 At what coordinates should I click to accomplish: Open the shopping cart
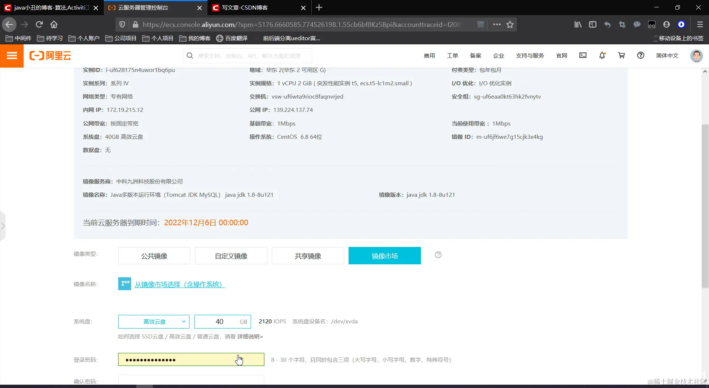[x=621, y=55]
